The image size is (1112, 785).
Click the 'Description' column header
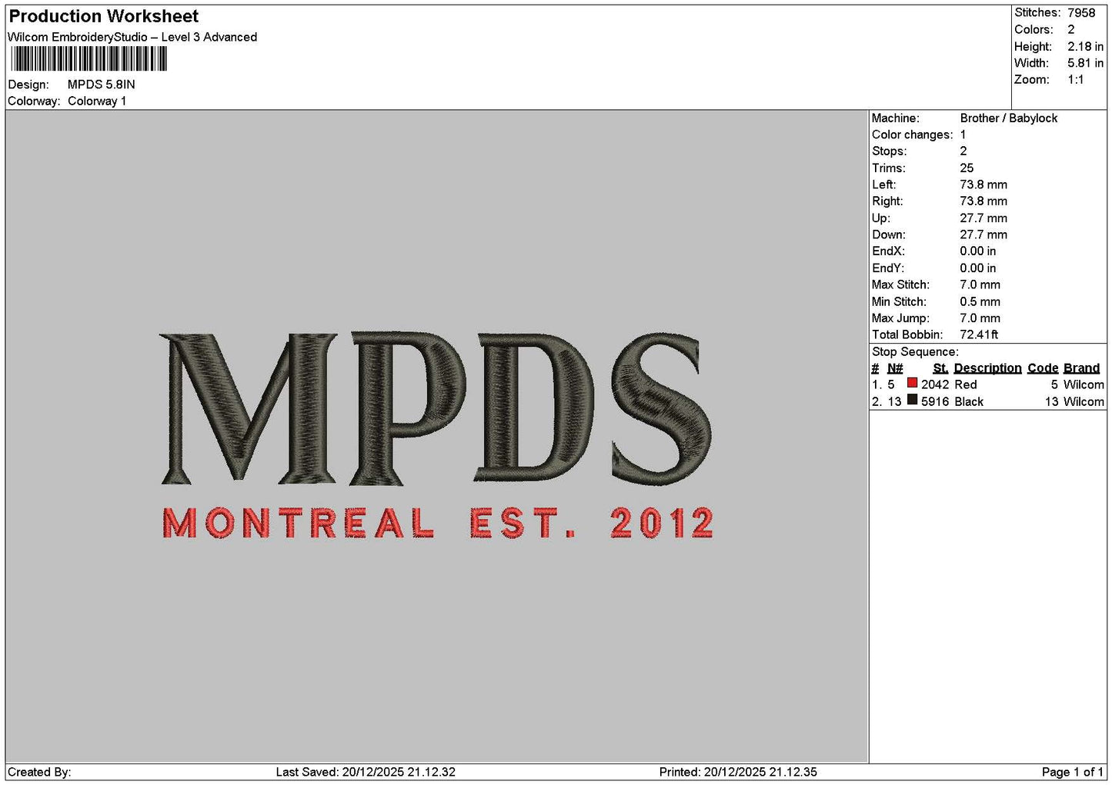987,368
